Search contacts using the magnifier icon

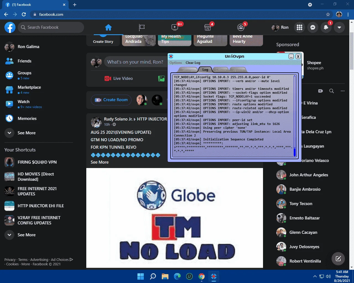[332, 91]
